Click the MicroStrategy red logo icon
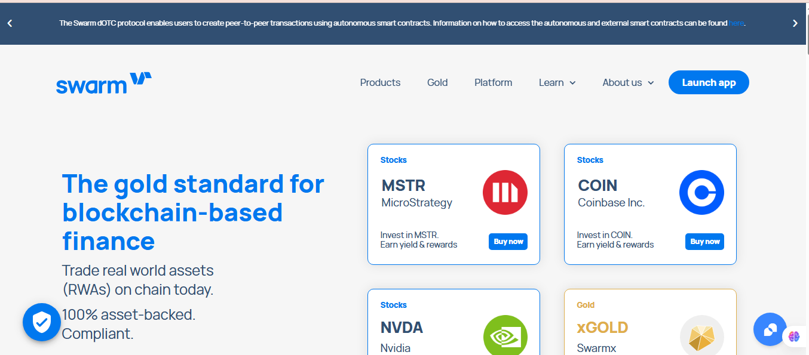Screen dimensions: 809x355 (x=505, y=193)
